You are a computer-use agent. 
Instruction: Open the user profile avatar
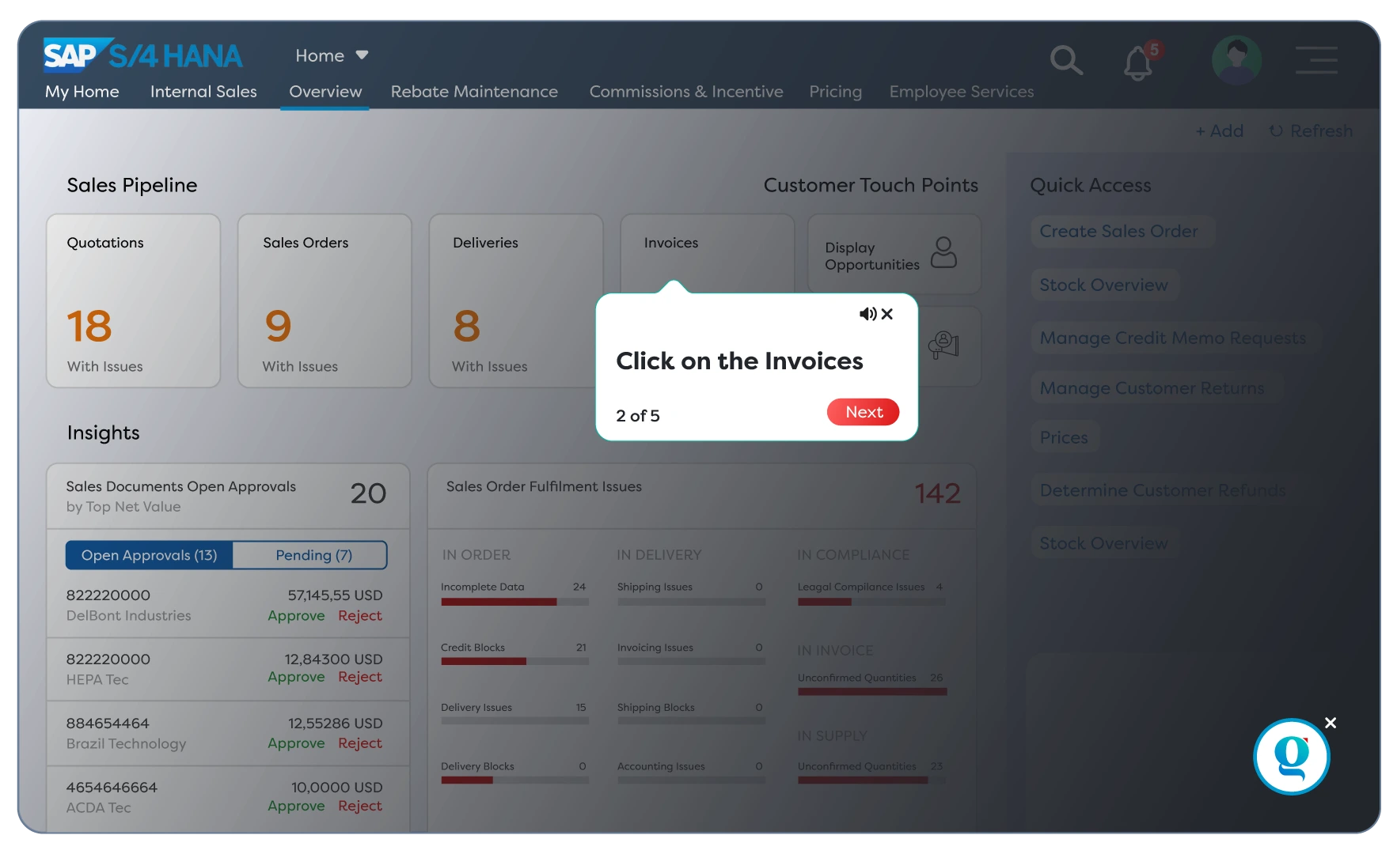1236,60
